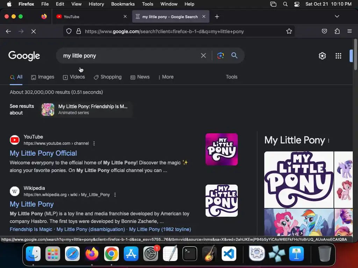Open My Little Pony Official result link
Image resolution: width=358 pixels, height=268 pixels.
(43, 153)
